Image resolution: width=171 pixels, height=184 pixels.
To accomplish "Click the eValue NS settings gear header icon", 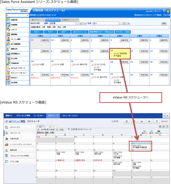I will 149,121.
